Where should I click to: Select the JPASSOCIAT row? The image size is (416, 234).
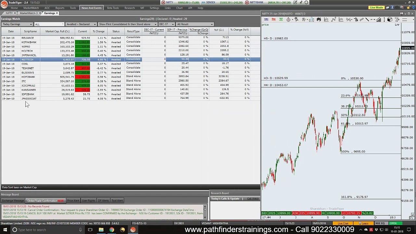[x=130, y=98]
